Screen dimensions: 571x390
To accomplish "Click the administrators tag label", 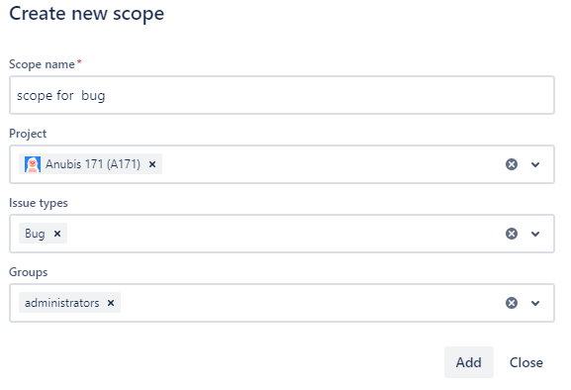I will [x=62, y=303].
